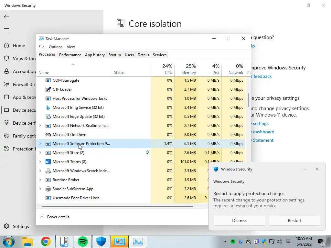Show hidden tray icons arrow

click(225, 242)
